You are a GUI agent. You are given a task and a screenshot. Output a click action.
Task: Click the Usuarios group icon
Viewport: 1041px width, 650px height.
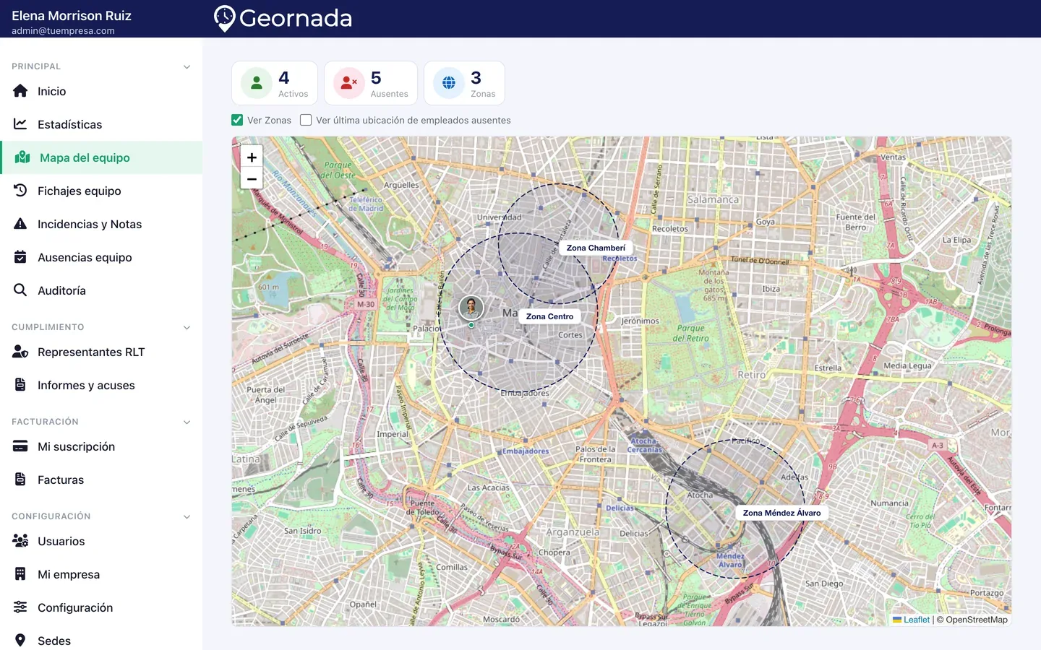[20, 541]
